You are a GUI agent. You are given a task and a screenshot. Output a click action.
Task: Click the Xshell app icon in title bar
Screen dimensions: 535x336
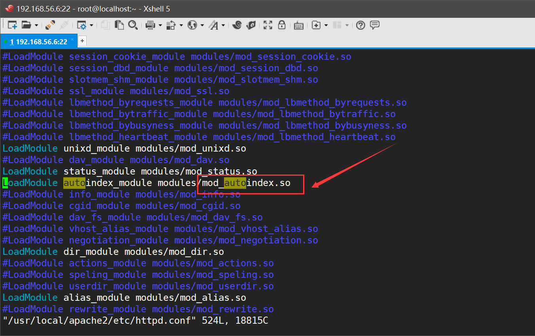(x=9, y=8)
